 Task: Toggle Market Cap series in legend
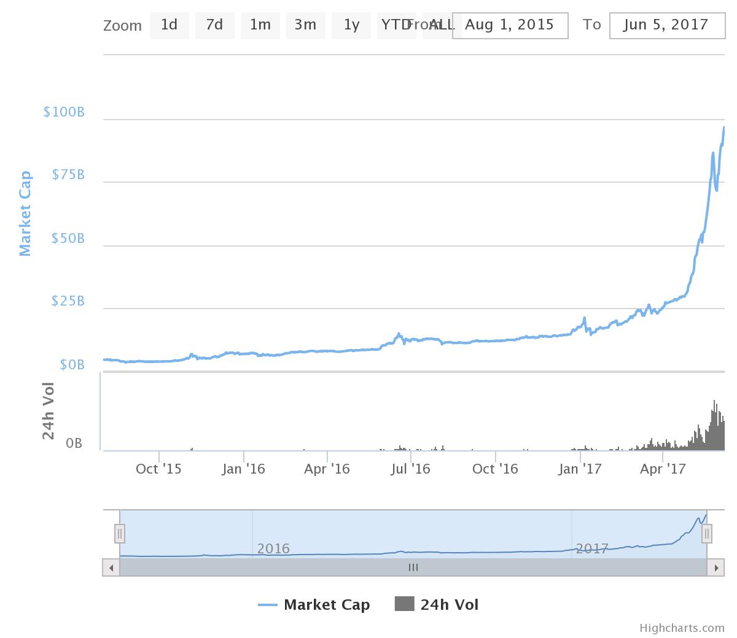click(314, 605)
